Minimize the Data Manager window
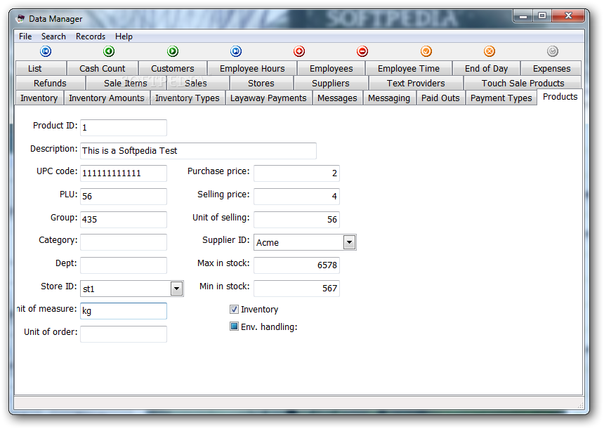 coord(523,15)
